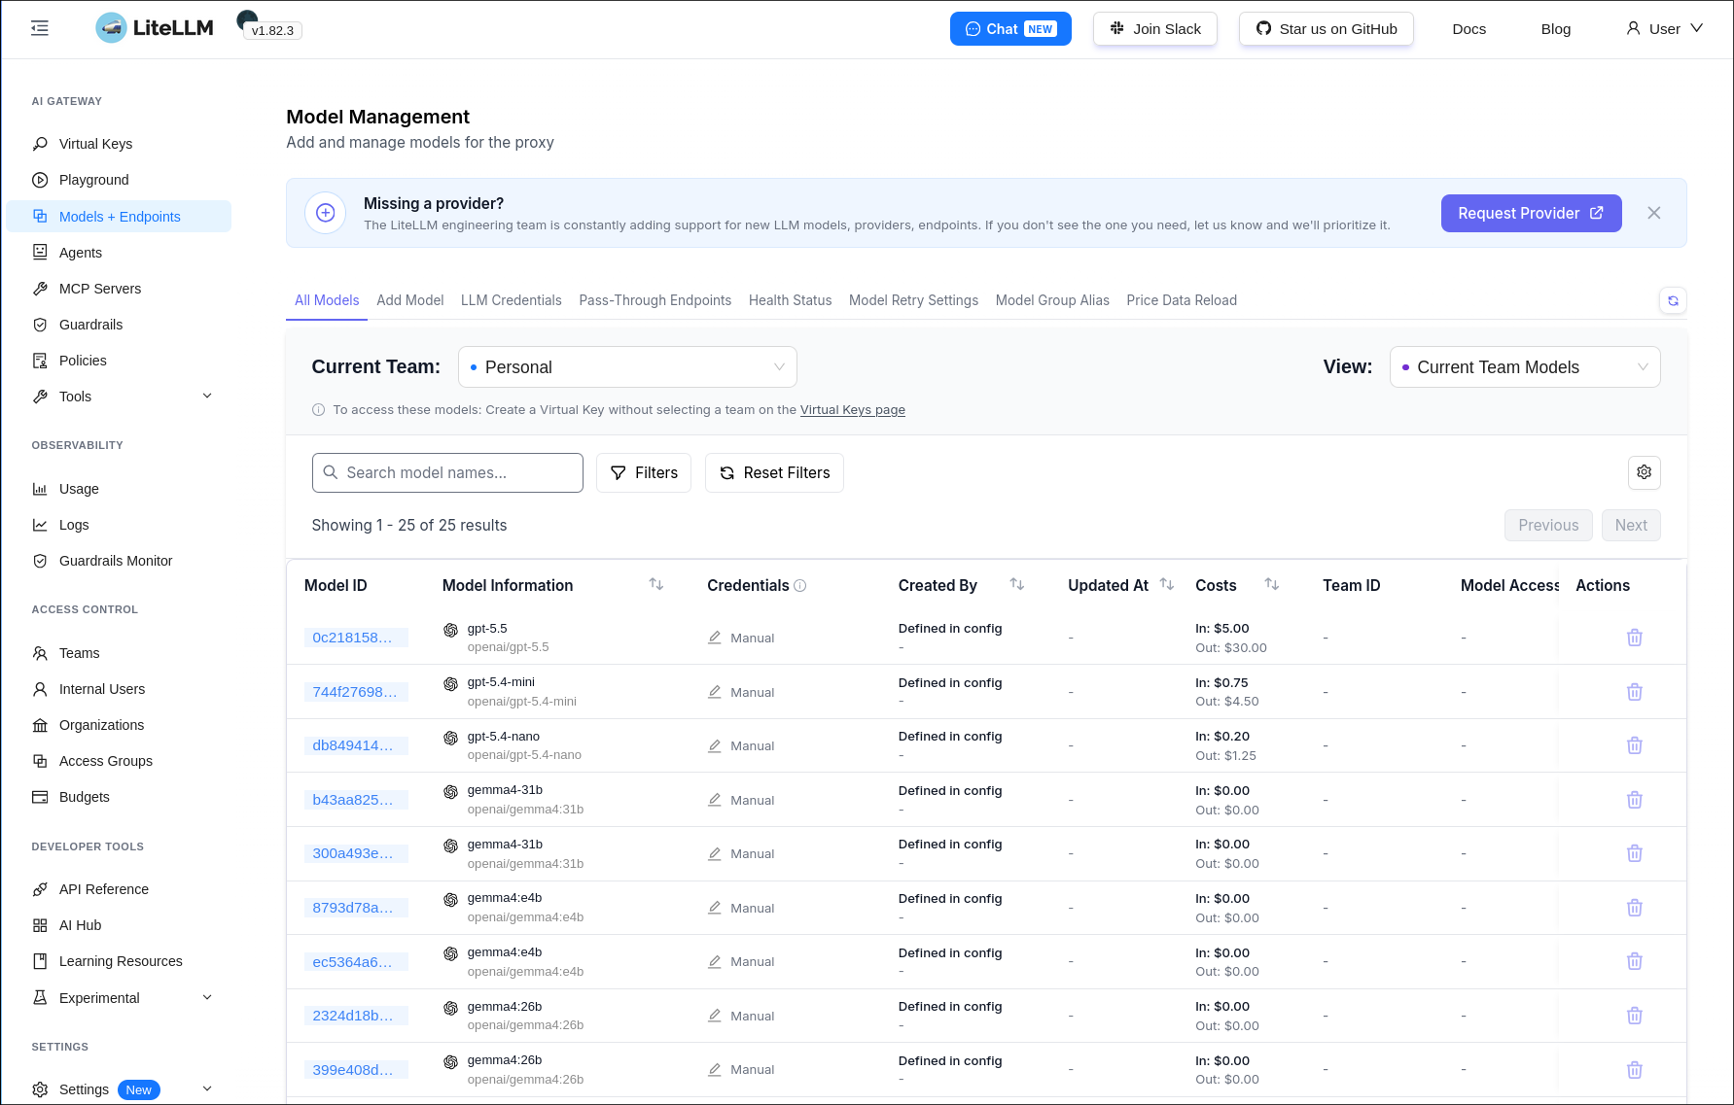
Task: Dismiss the Missing a provider banner
Action: coord(1653,213)
